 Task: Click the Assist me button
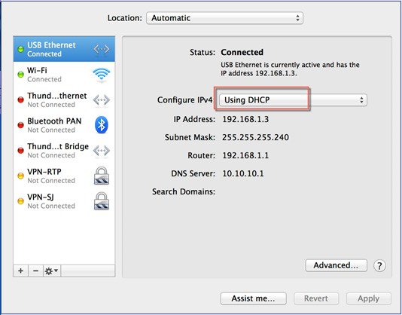[x=253, y=298]
